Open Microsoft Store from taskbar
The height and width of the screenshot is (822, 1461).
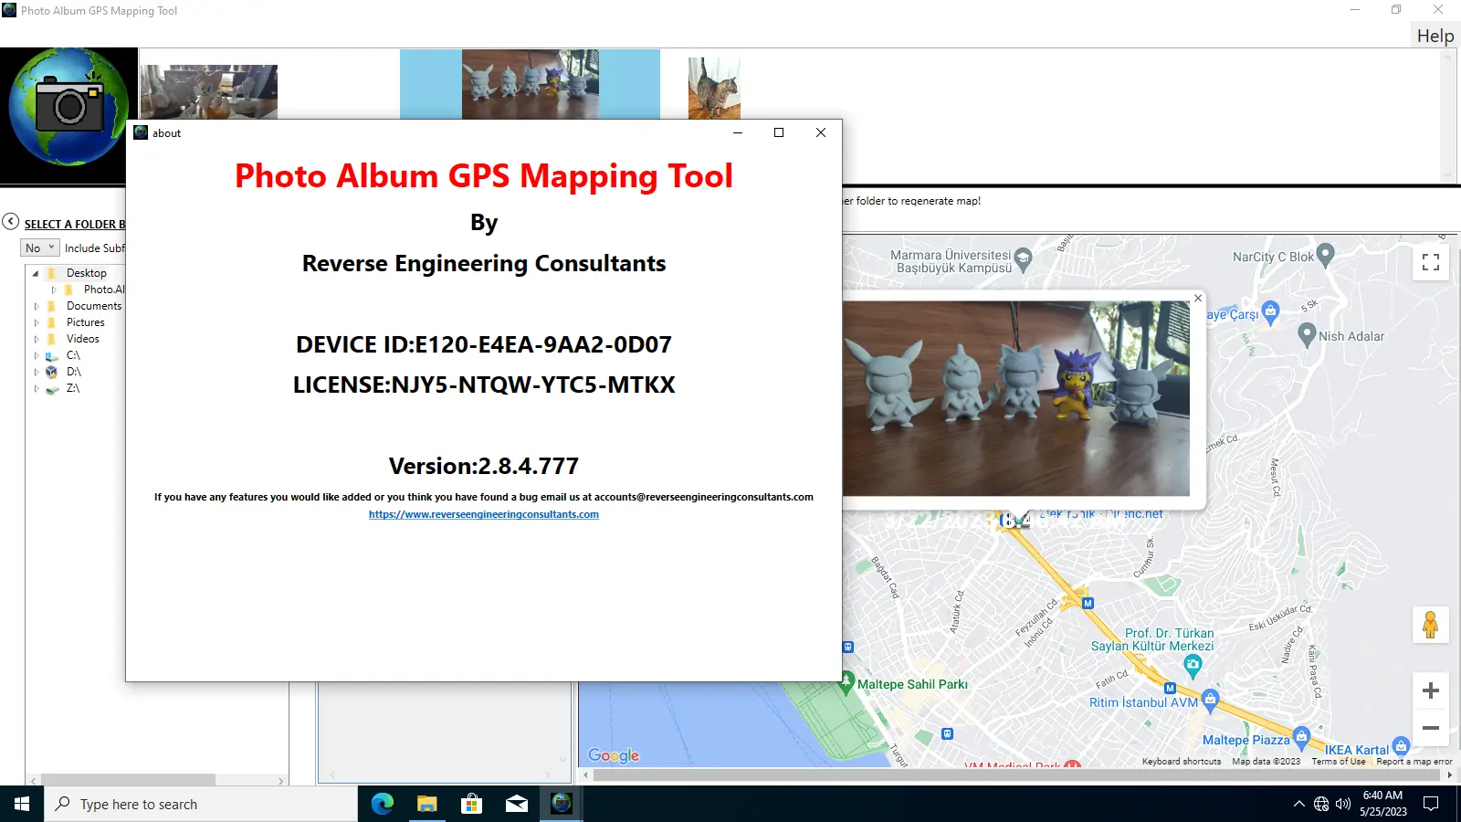pyautogui.click(x=471, y=804)
